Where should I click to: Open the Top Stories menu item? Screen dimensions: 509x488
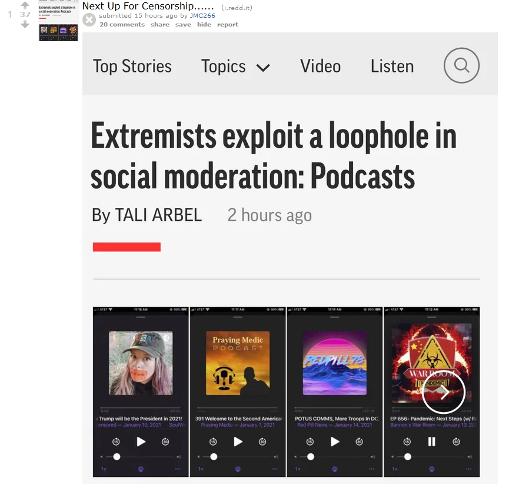click(x=132, y=67)
